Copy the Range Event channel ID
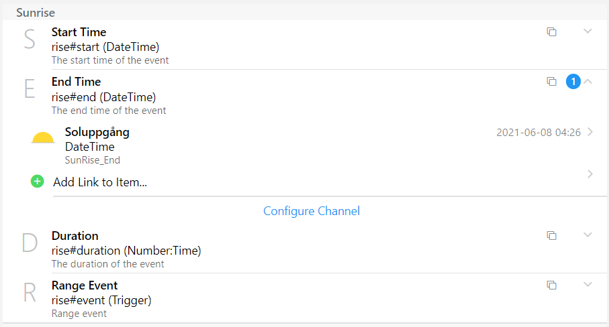Image resolution: width=609 pixels, height=327 pixels. pyautogui.click(x=551, y=285)
